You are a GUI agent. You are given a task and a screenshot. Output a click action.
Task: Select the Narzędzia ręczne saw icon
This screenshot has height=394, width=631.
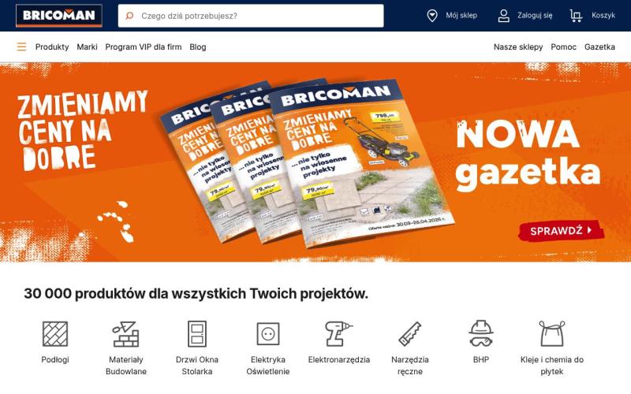410,333
